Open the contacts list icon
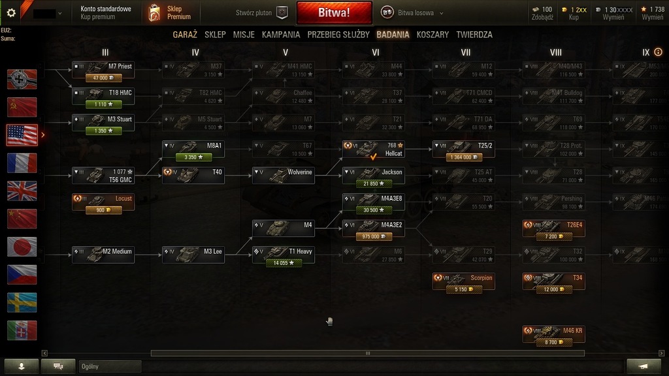 point(22,366)
